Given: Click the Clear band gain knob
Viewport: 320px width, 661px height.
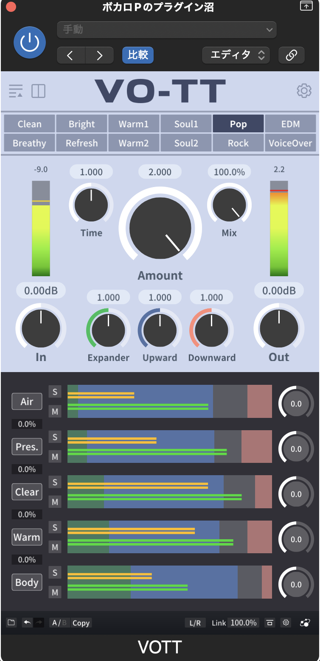Looking at the screenshot, I should coord(296,494).
